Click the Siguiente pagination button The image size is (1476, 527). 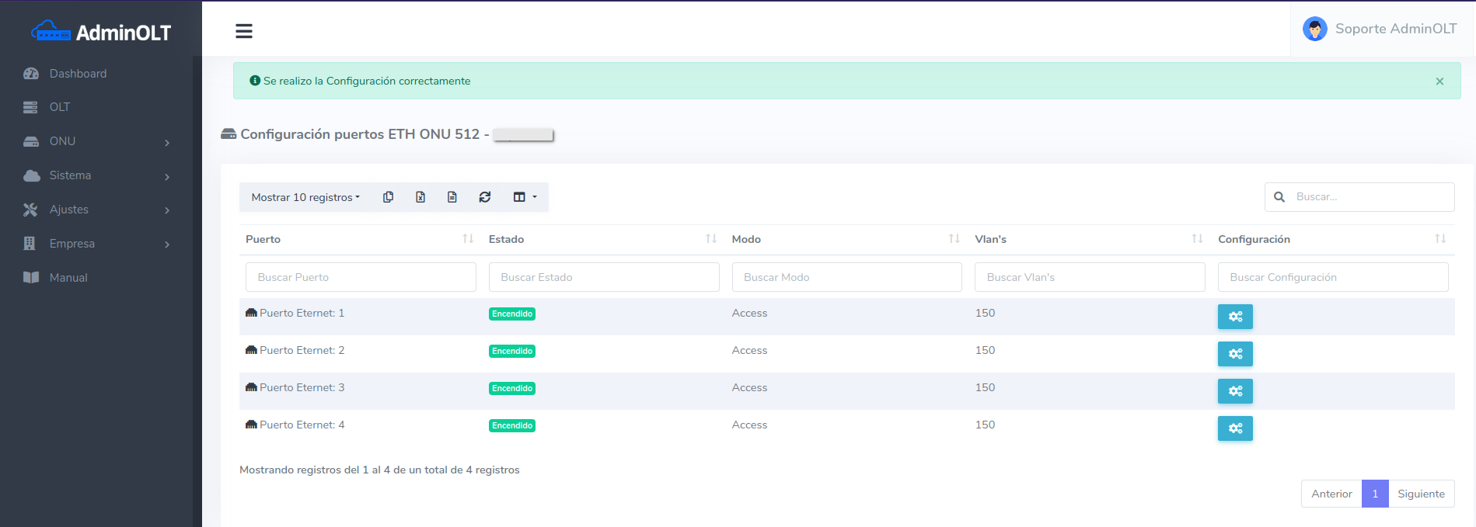click(1421, 494)
